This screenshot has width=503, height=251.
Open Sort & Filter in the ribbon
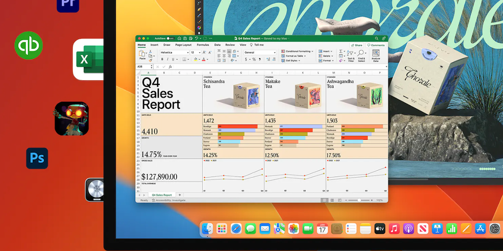pyautogui.click(x=351, y=55)
